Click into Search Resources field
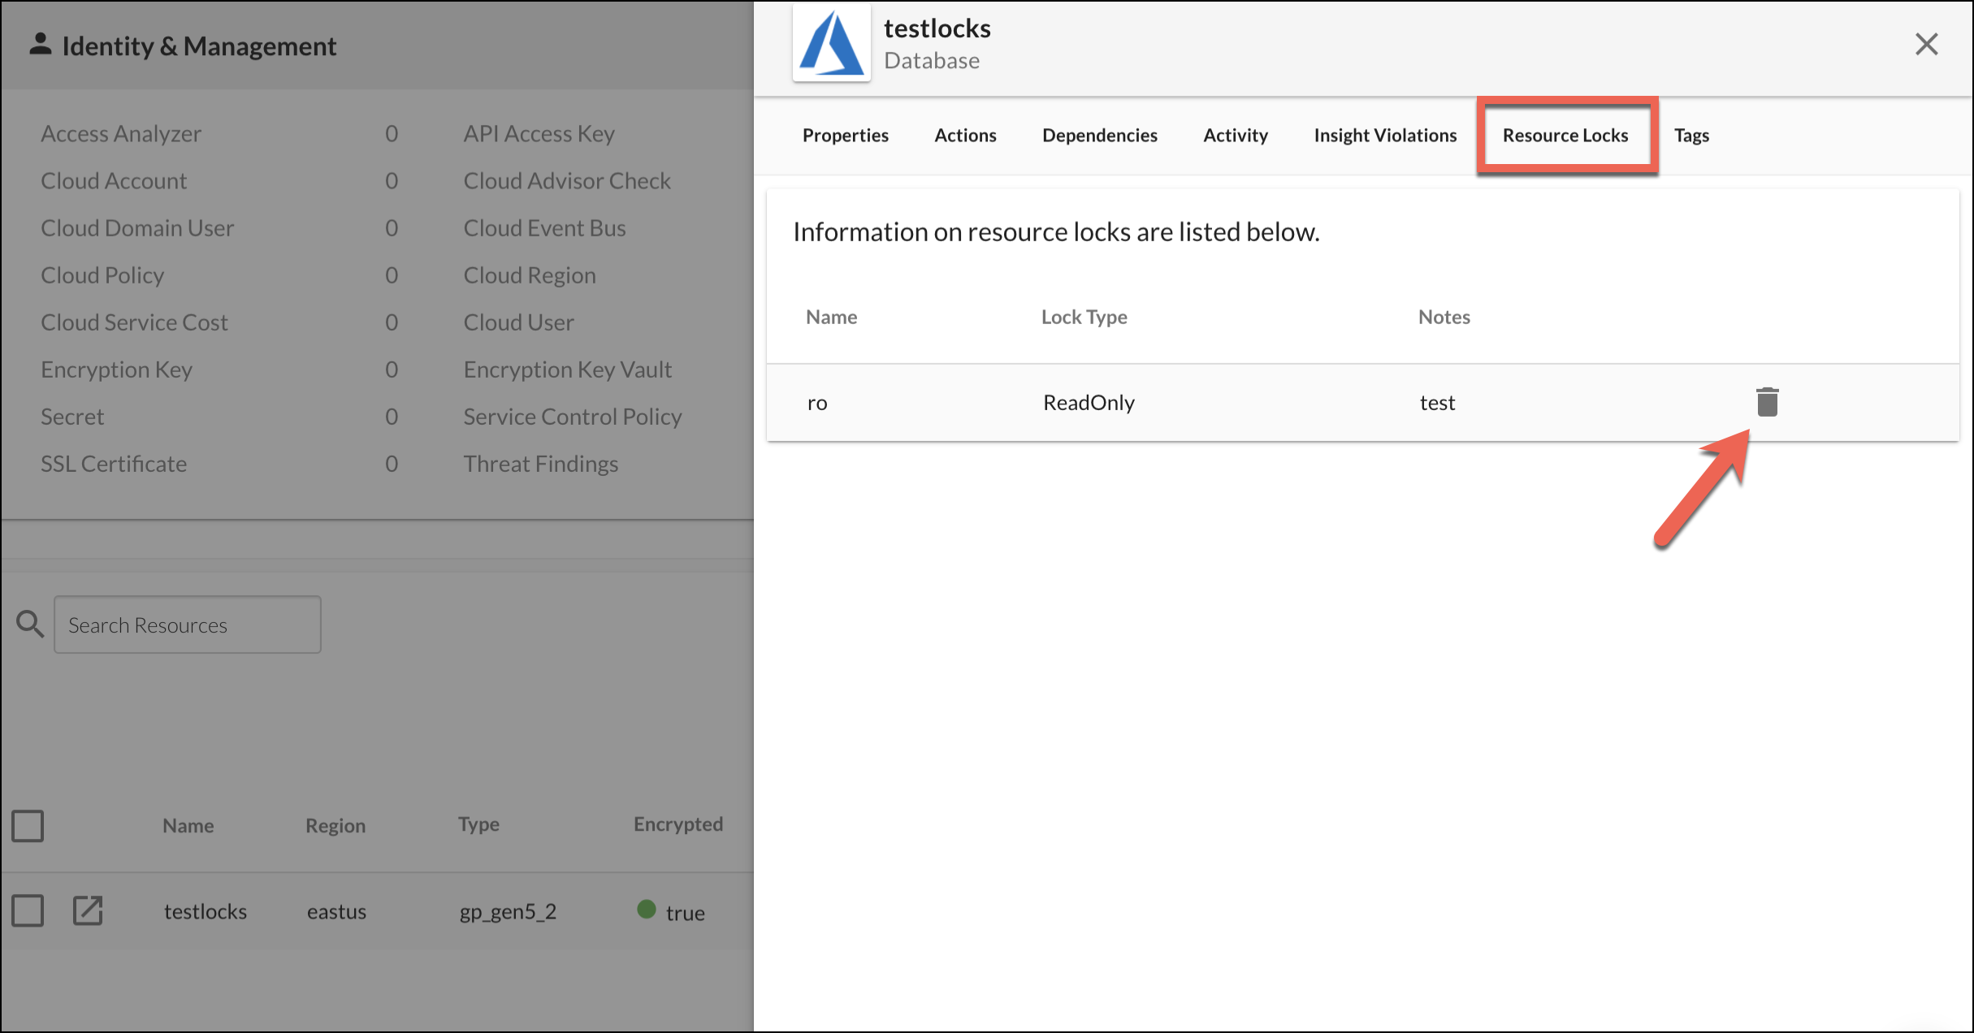The width and height of the screenshot is (1974, 1033). click(x=188, y=625)
